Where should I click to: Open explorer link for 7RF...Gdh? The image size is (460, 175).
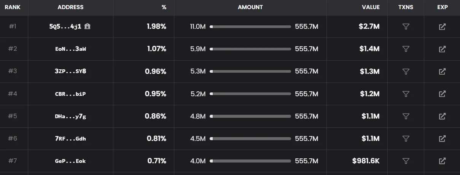point(442,138)
